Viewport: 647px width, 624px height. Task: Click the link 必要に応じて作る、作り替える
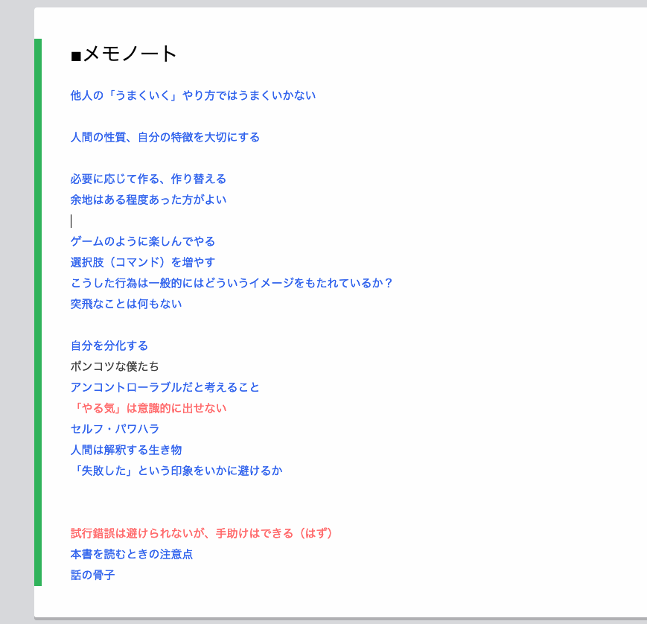point(148,179)
